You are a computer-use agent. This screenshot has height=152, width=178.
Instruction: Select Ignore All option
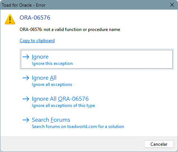click(97, 80)
